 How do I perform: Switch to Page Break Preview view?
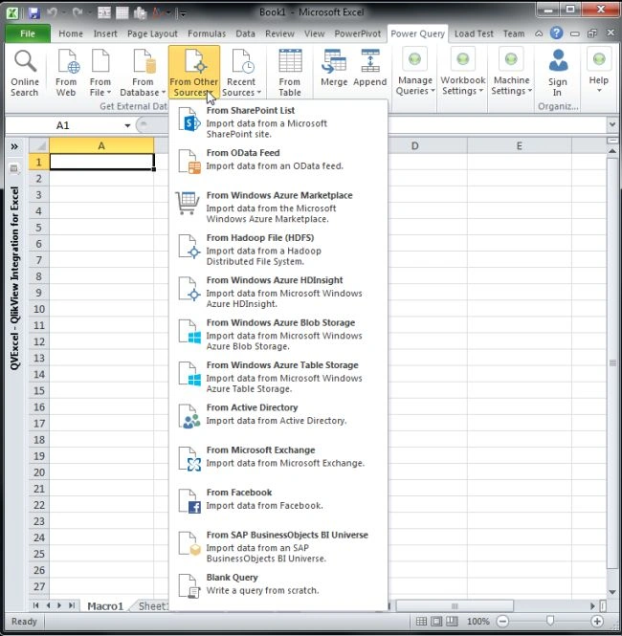coord(452,621)
